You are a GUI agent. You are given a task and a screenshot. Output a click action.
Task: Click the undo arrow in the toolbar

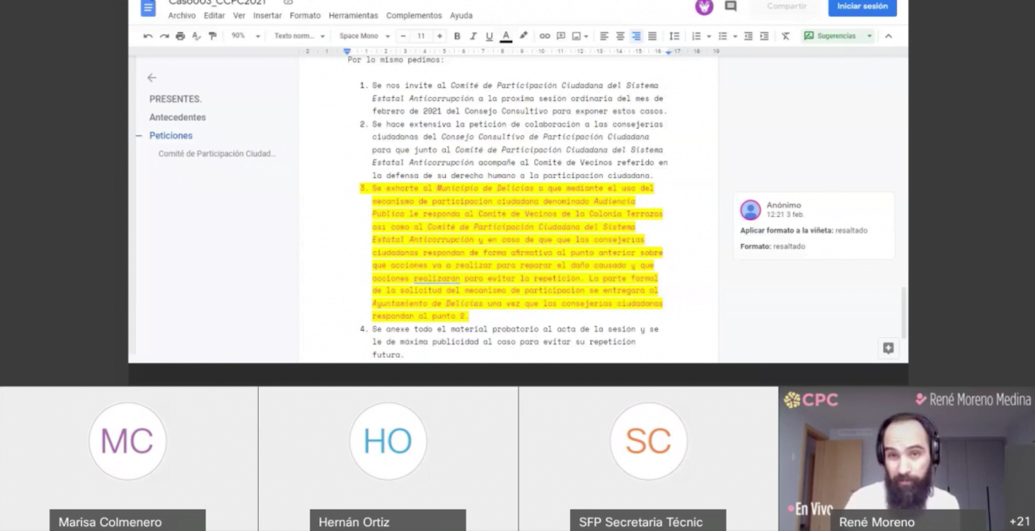tap(147, 36)
